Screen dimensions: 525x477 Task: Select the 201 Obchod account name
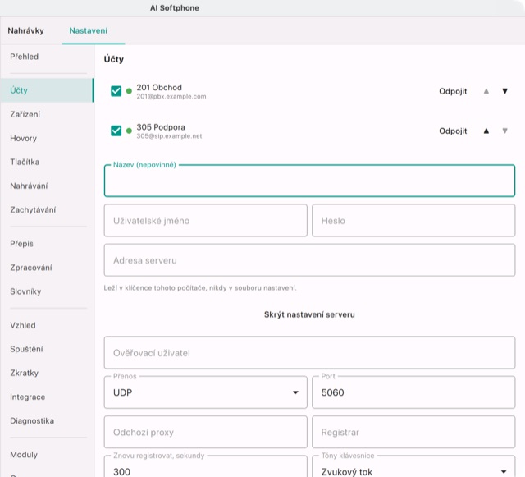(x=159, y=88)
